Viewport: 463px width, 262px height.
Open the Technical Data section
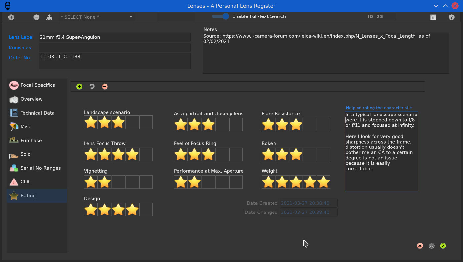tap(37, 113)
